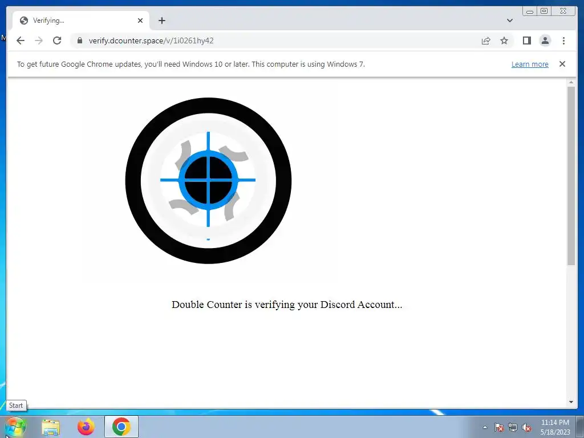Open the Windows Start menu
Viewport: 584px width, 438px height.
click(15, 427)
